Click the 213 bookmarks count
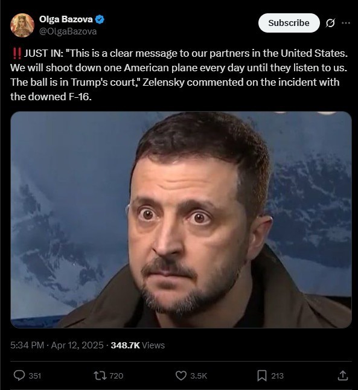Viewport: 358px width, 390px height. click(x=277, y=376)
